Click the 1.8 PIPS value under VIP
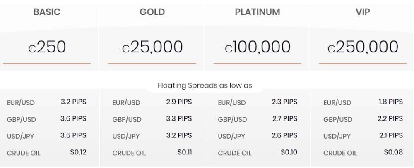 coord(390,102)
